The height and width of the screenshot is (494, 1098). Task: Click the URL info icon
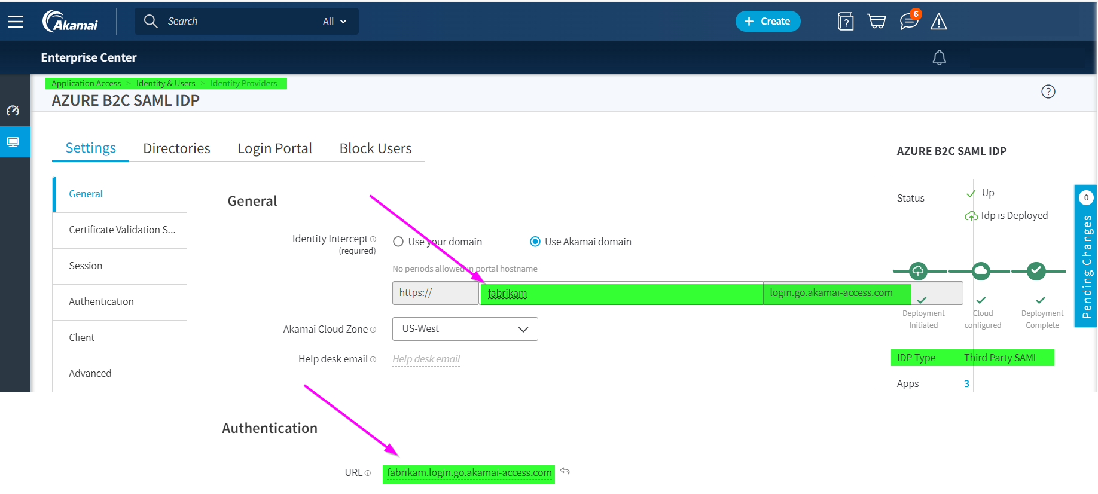point(368,473)
